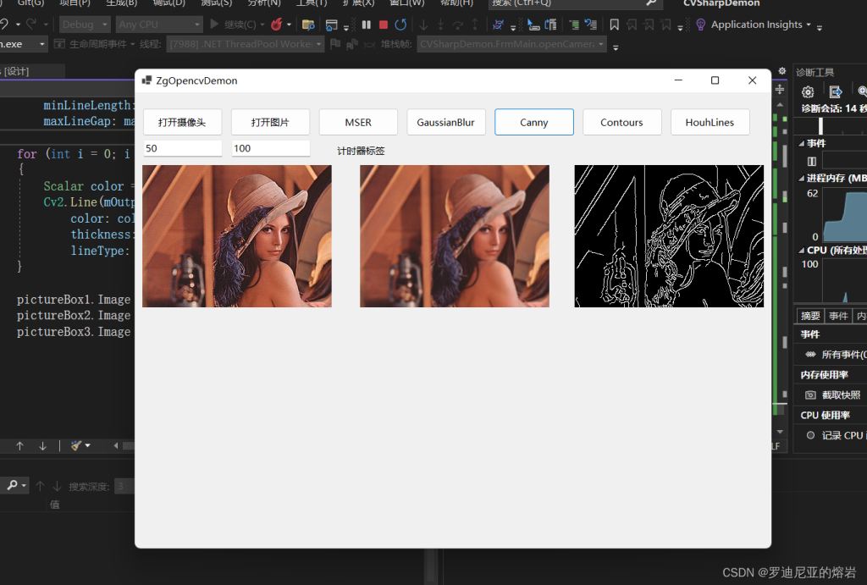
Task: Open the thread dropdown showing .NET ThreadPool Worker
Action: 245,44
